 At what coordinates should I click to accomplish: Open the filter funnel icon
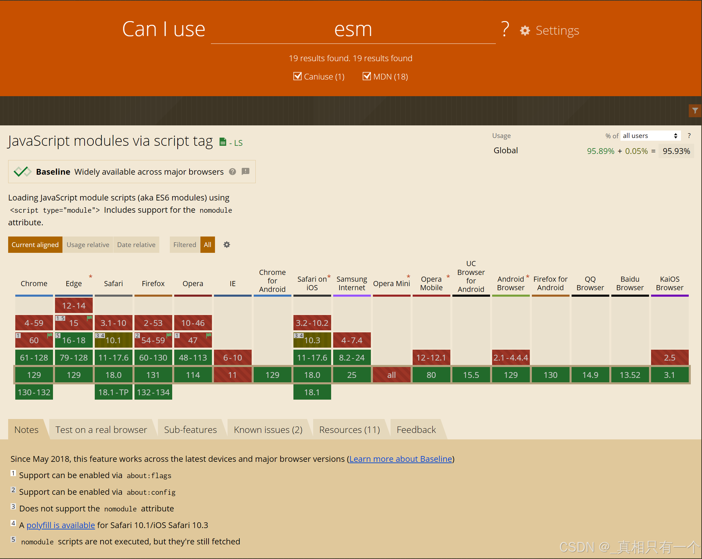[695, 111]
